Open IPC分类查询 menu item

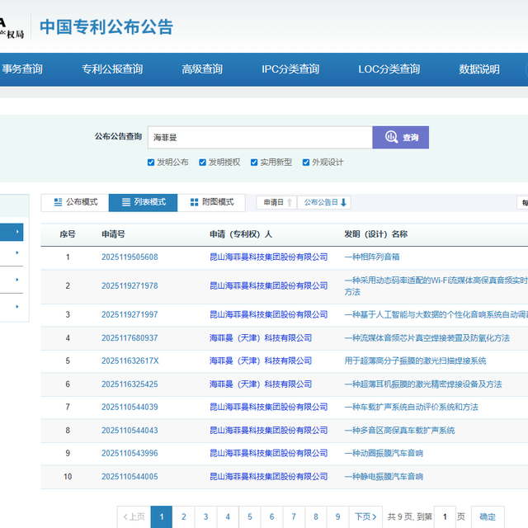coord(290,69)
